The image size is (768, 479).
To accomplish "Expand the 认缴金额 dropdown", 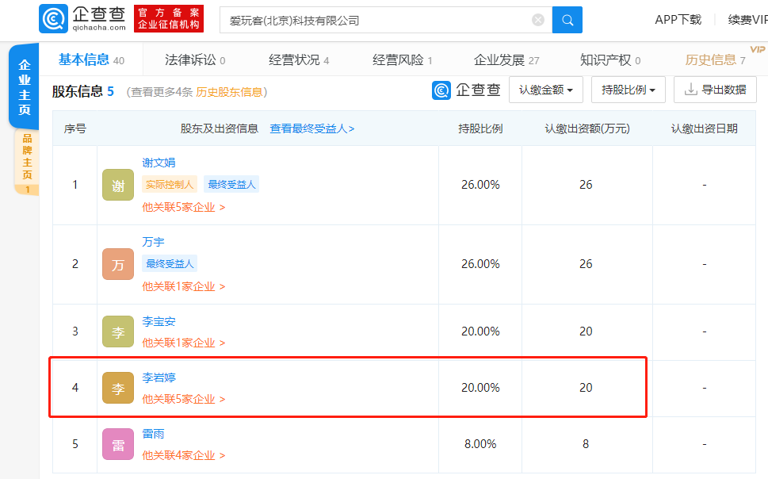I will [545, 90].
